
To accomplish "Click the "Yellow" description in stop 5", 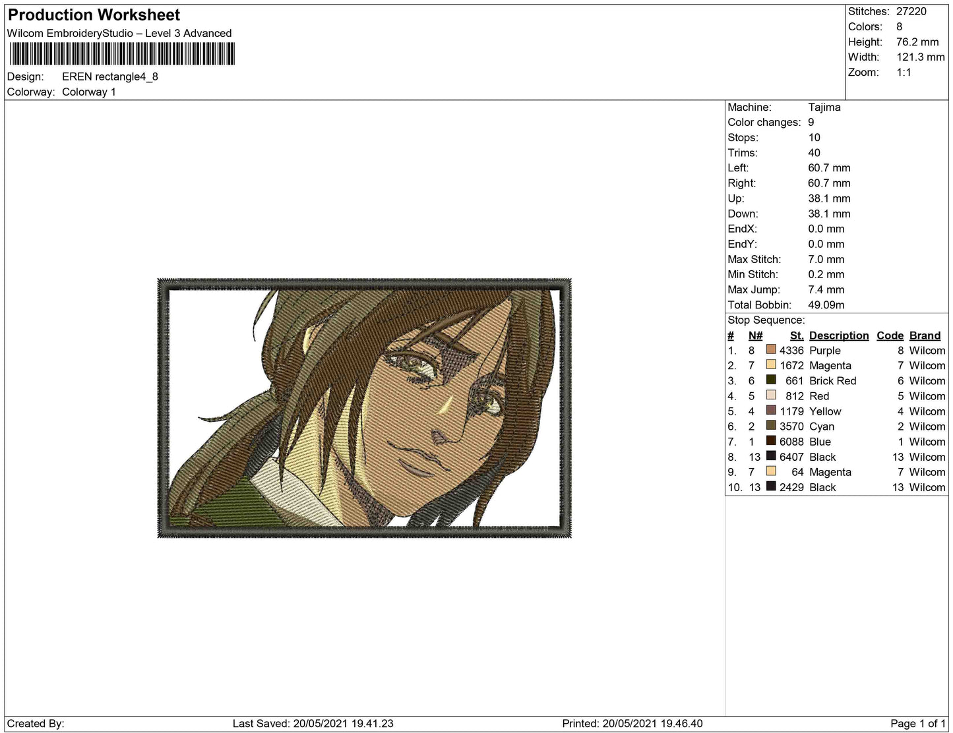I will 826,411.
